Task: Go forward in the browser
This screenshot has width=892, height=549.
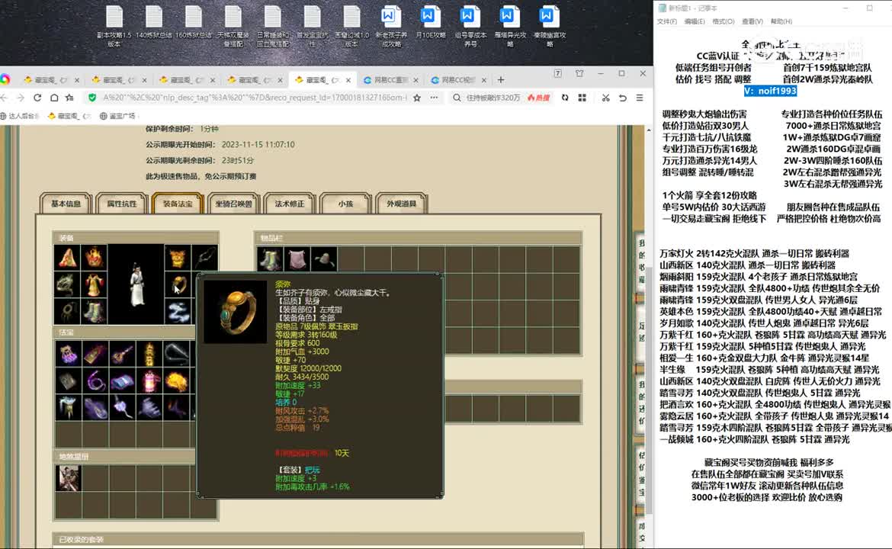Action: [x=21, y=98]
